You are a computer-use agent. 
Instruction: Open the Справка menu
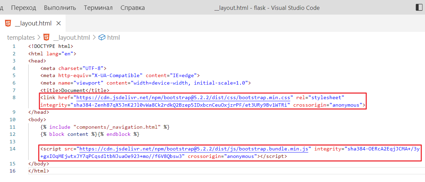coord(132,7)
